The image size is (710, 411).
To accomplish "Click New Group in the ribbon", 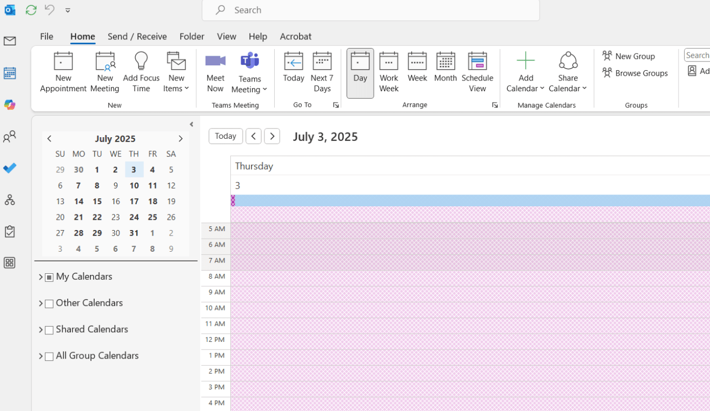I will pos(629,56).
